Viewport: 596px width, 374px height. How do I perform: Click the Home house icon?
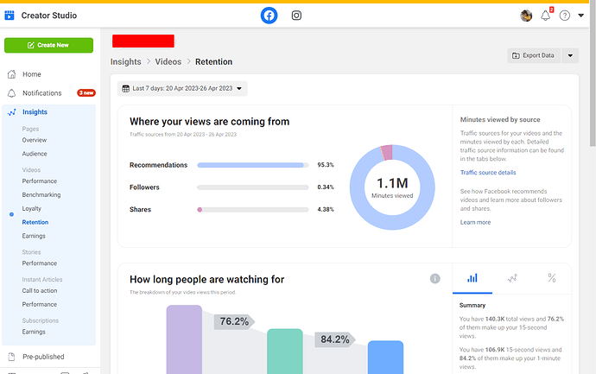coord(12,74)
